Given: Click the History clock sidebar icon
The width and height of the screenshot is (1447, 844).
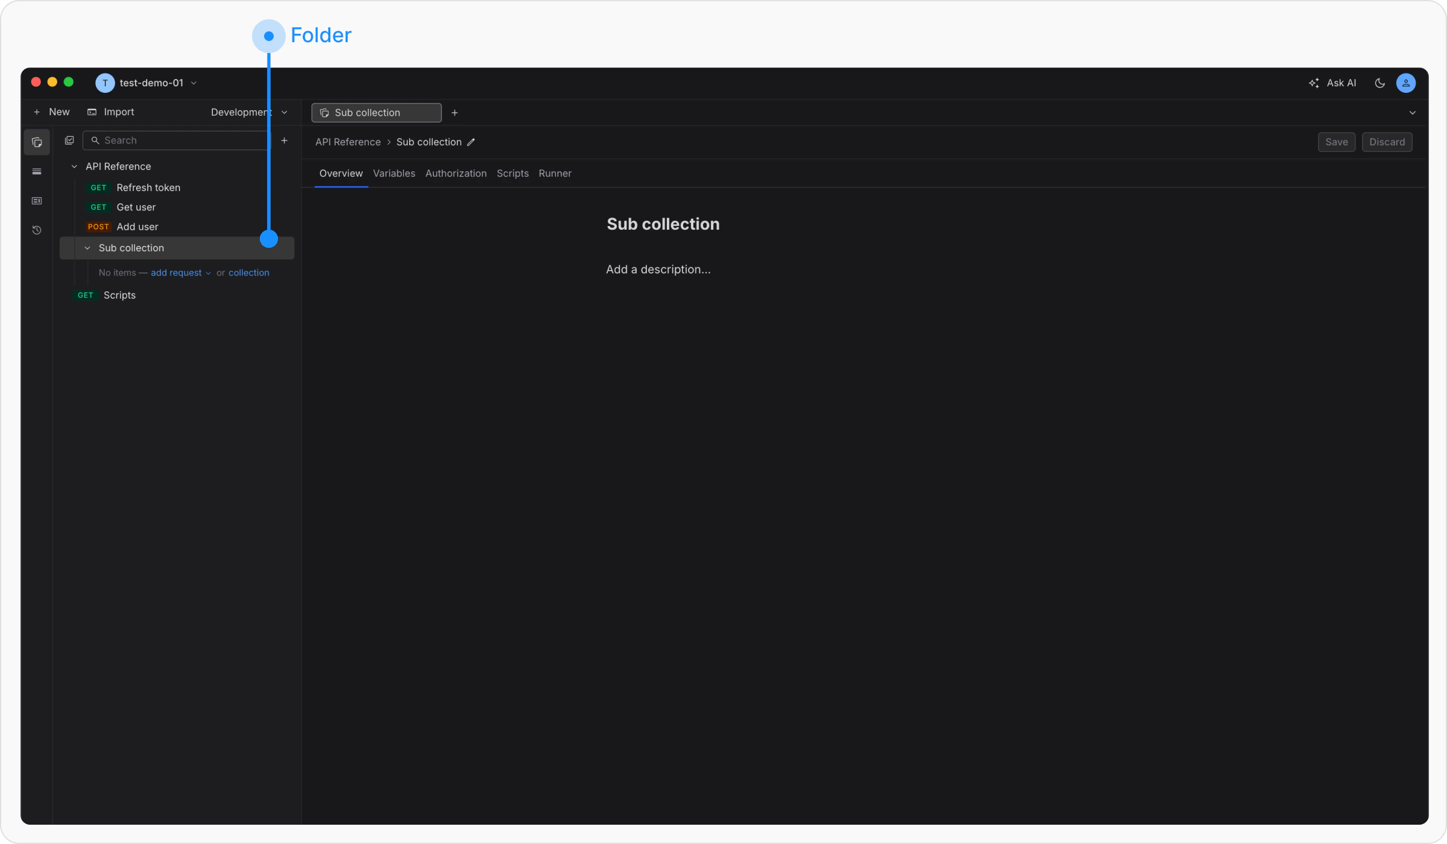Looking at the screenshot, I should (x=37, y=230).
